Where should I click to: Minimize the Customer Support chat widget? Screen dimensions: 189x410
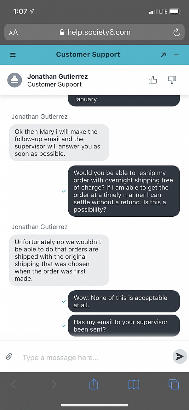point(176,55)
